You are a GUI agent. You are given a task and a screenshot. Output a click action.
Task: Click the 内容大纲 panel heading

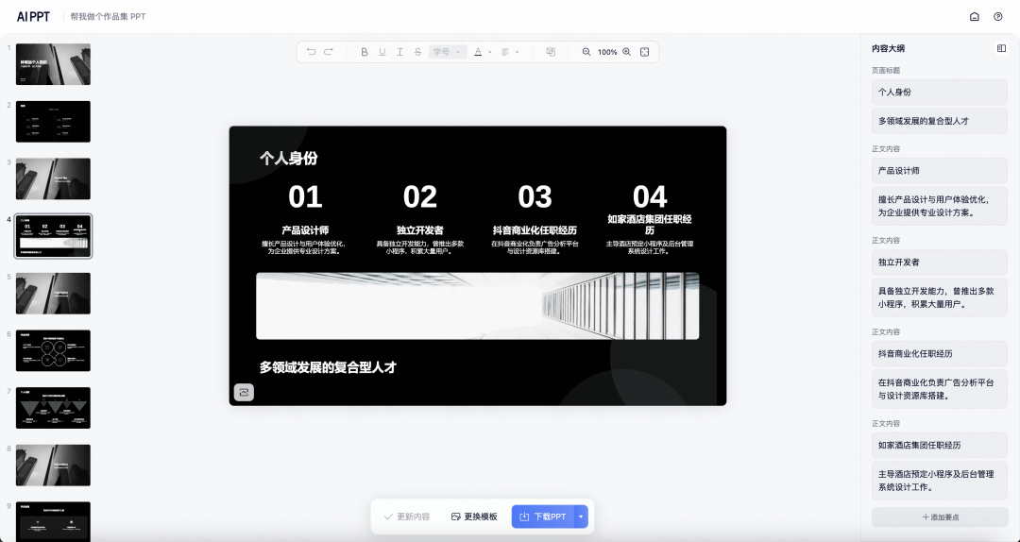(888, 48)
